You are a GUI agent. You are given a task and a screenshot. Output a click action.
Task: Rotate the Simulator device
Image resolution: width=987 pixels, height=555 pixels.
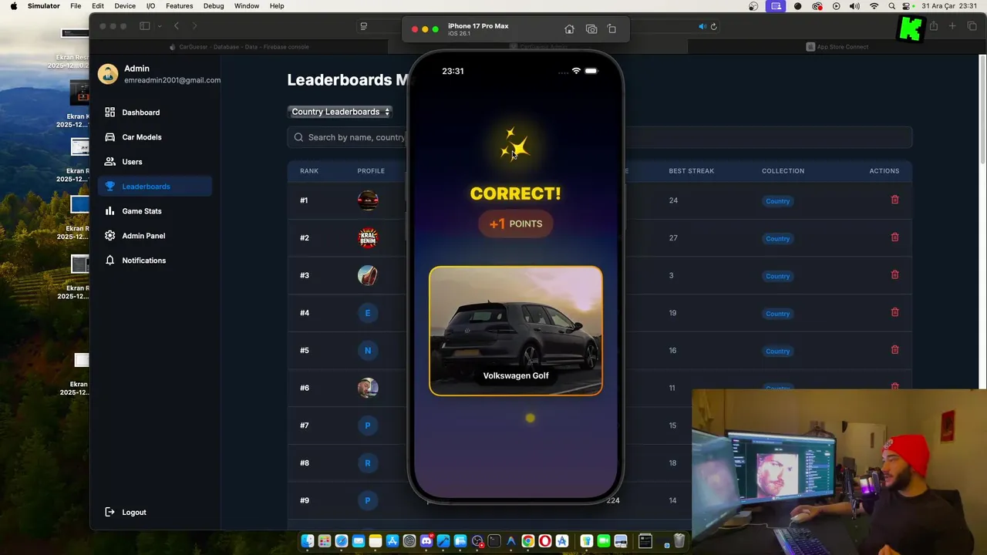click(x=611, y=29)
